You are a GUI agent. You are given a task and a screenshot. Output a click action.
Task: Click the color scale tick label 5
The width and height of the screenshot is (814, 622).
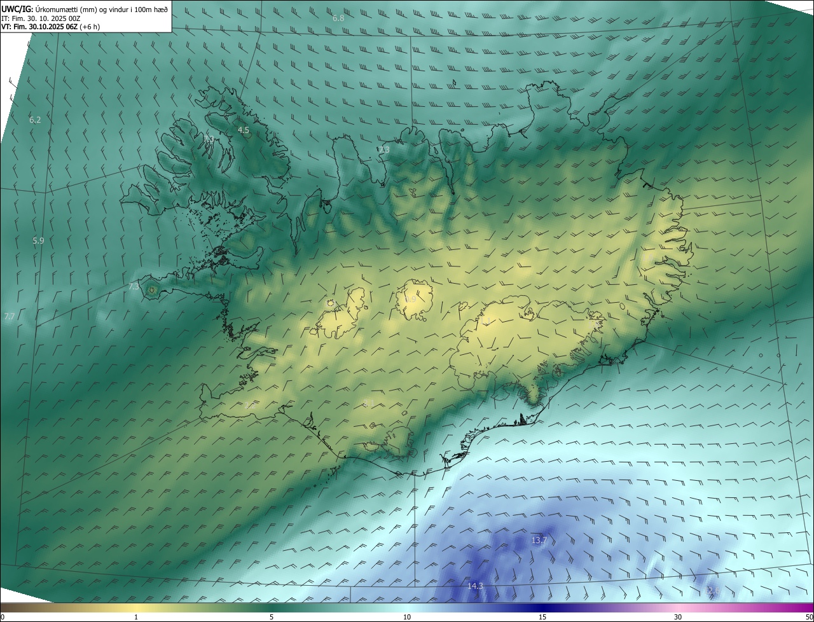point(272,617)
